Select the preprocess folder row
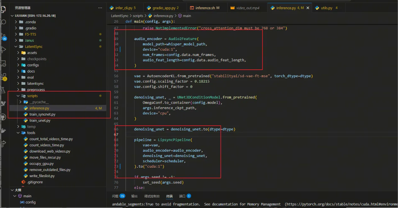 58,90
